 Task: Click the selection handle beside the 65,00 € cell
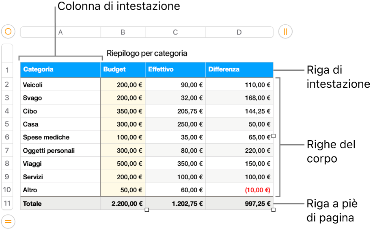tap(274, 136)
